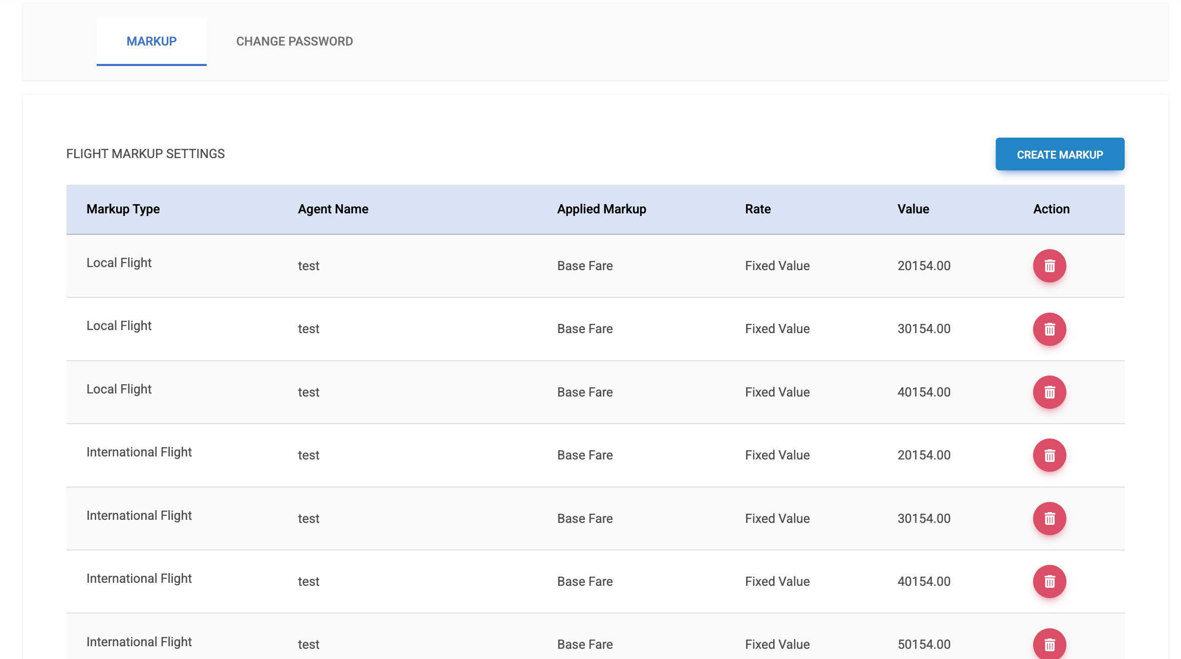Screen dimensions: 1181x659
Task: Delete the Local Flight markup valued 20154.00
Action: click(1049, 266)
